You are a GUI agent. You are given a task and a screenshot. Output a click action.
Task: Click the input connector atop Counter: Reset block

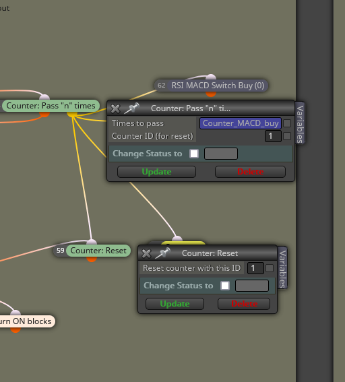pyautogui.click(x=92, y=242)
